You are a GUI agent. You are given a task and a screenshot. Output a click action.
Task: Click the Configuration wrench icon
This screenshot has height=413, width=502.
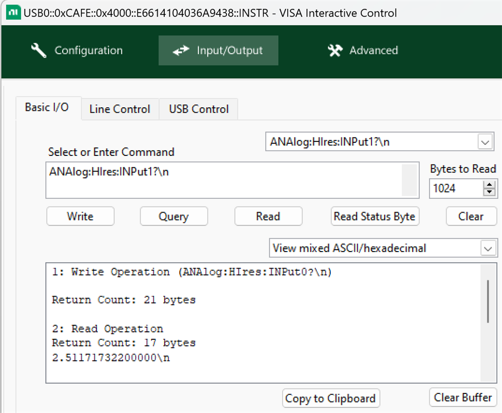coord(39,51)
